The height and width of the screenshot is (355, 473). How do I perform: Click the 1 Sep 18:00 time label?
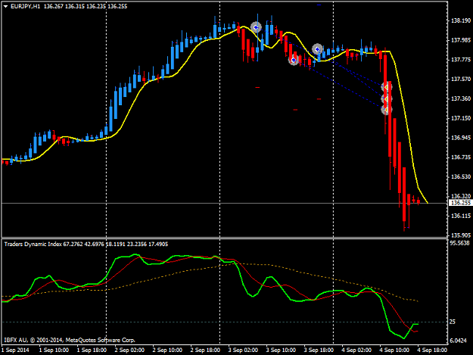click(92, 350)
